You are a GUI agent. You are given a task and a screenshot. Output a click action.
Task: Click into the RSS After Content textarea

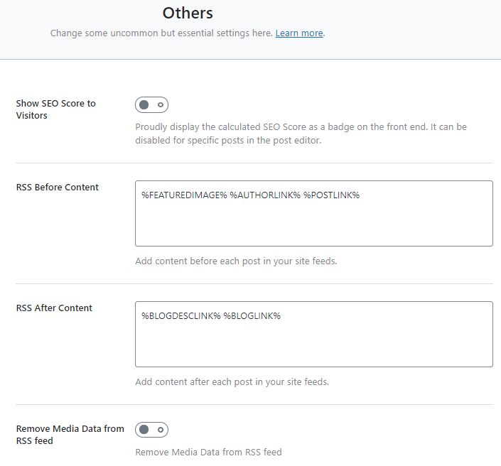(314, 334)
